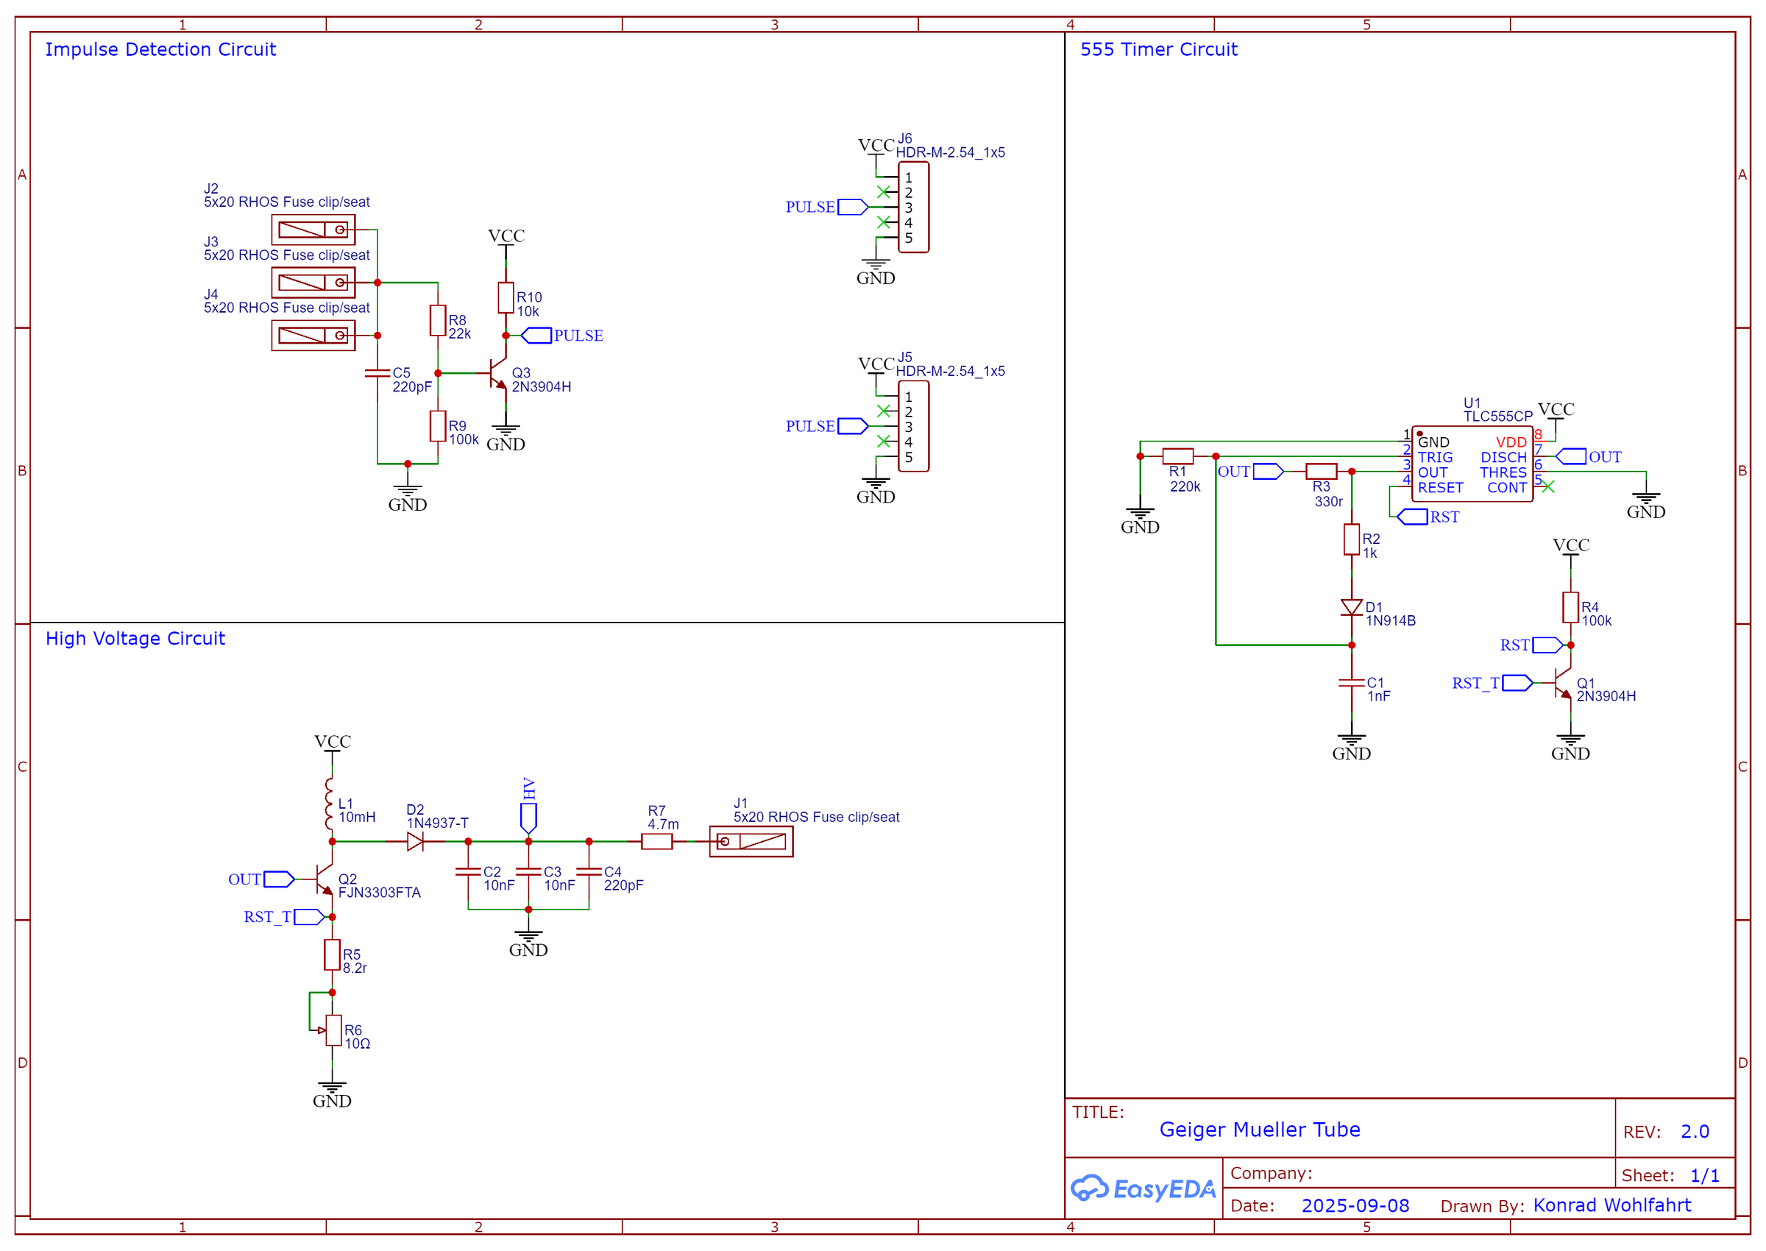Click the OUT net port at U1 pin 7
The width and height of the screenshot is (1766, 1251).
(1570, 457)
